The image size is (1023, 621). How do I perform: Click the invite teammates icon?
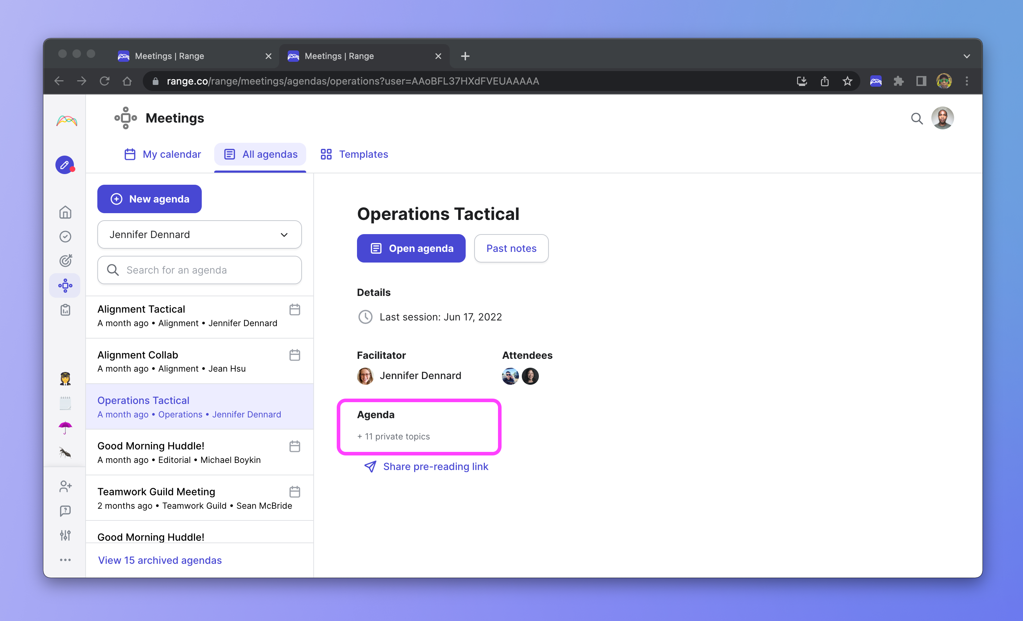(x=65, y=486)
